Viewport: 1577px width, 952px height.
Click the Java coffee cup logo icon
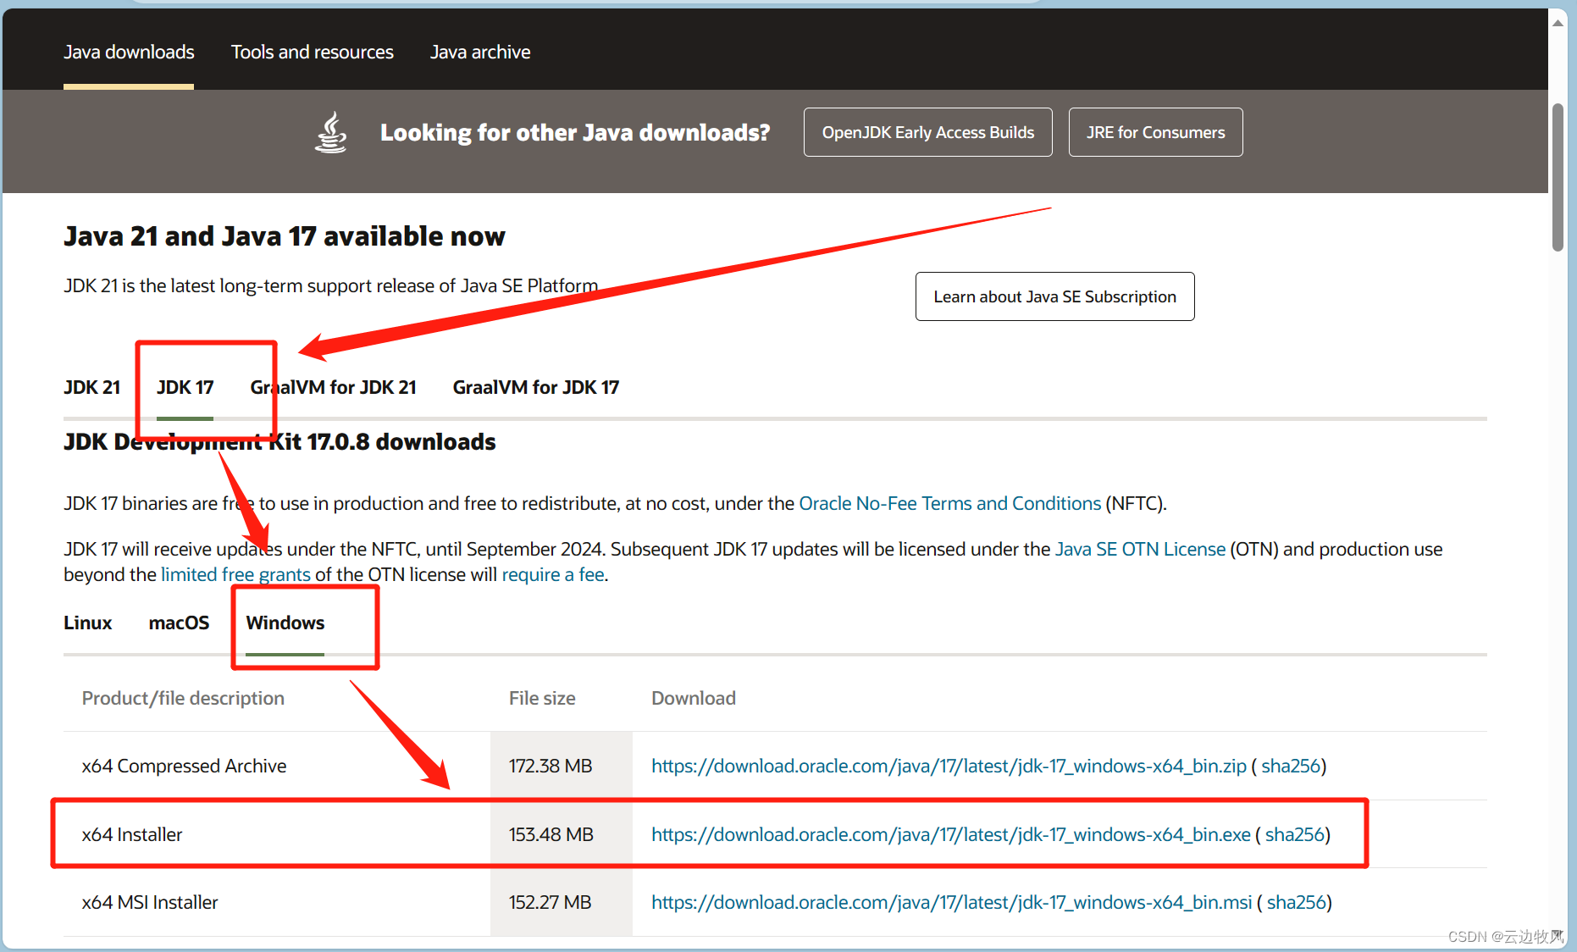(330, 132)
